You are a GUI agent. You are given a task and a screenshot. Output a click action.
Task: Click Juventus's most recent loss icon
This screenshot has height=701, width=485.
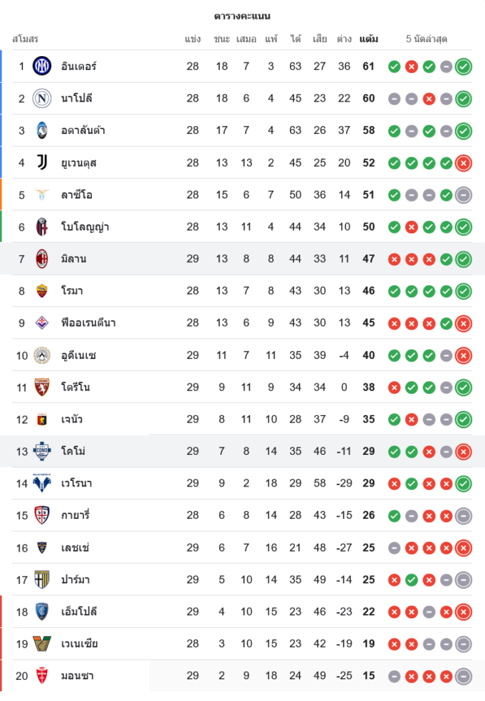click(x=463, y=163)
